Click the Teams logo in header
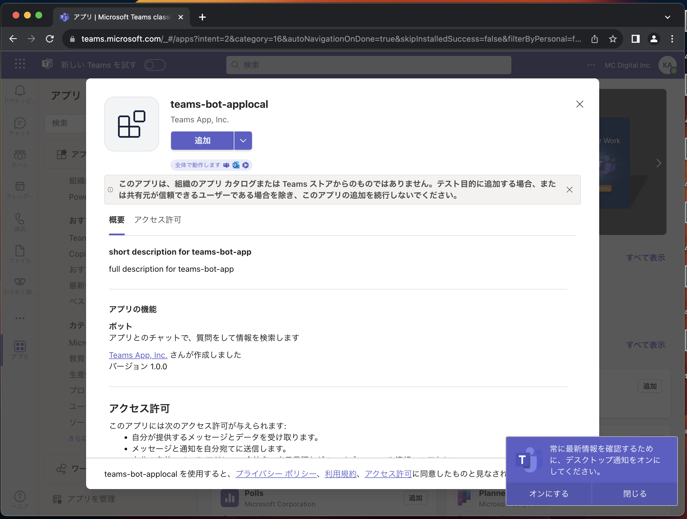The width and height of the screenshot is (687, 519). 47,64
